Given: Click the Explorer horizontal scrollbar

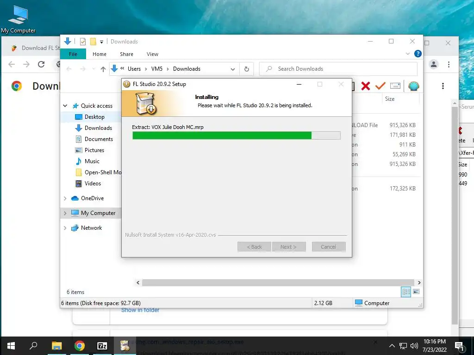Looking at the screenshot, I should pyautogui.click(x=278, y=282).
